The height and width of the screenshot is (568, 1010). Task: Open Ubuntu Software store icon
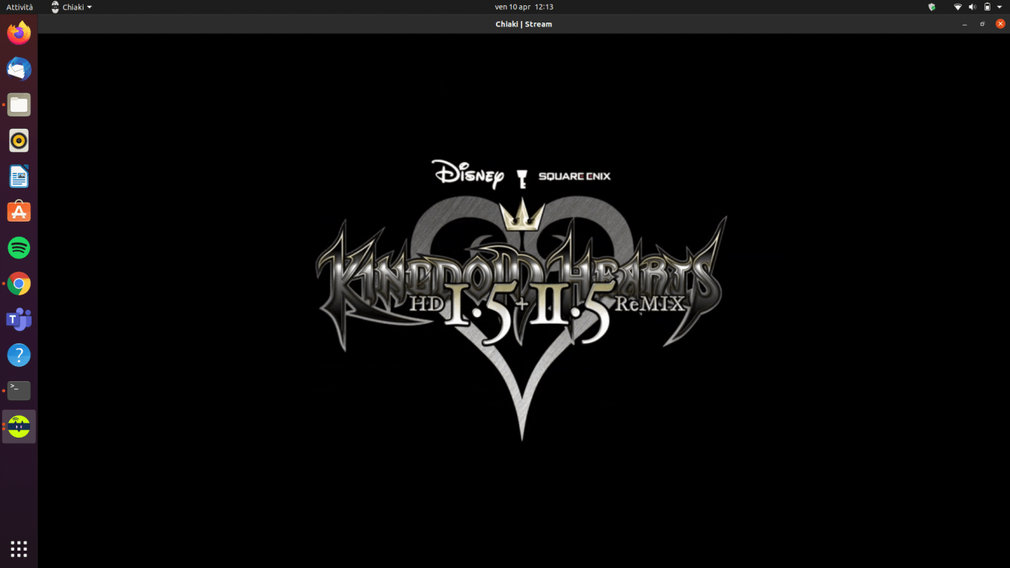coord(19,212)
